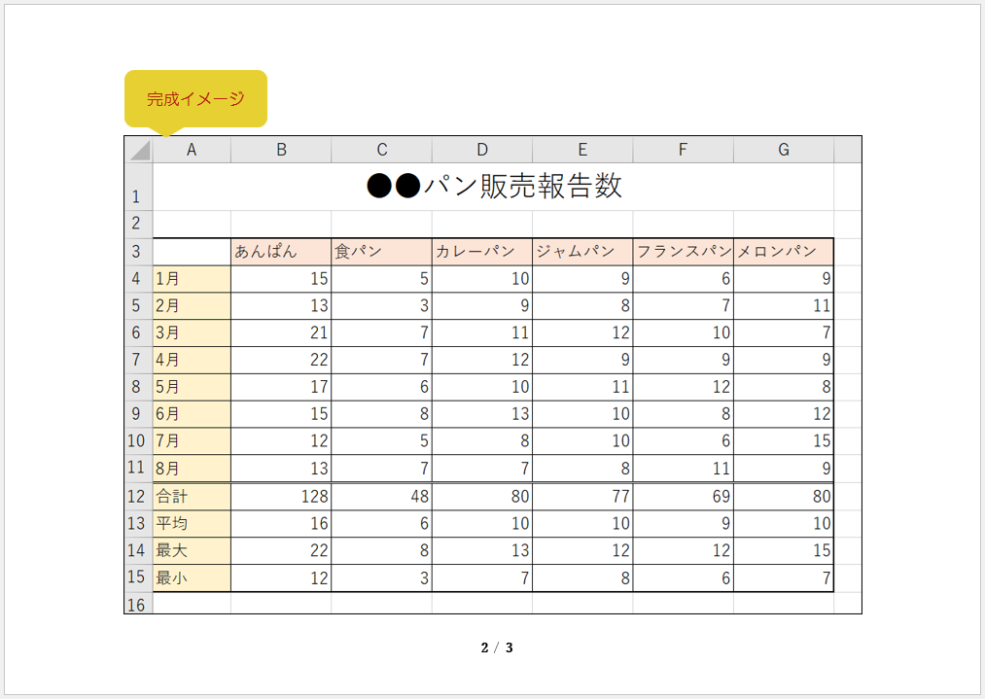Screen dimensions: 985x699
Task: Select column C header
Action: pos(381,150)
